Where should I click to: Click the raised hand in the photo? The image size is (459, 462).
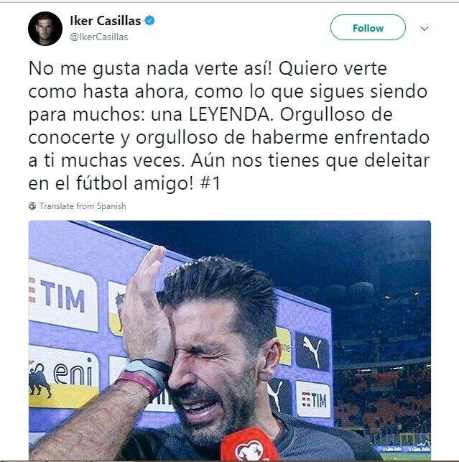146,306
